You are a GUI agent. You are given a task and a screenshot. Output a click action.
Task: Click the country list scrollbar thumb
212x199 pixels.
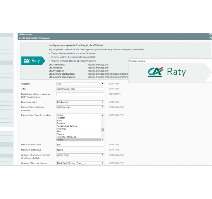[103, 130]
